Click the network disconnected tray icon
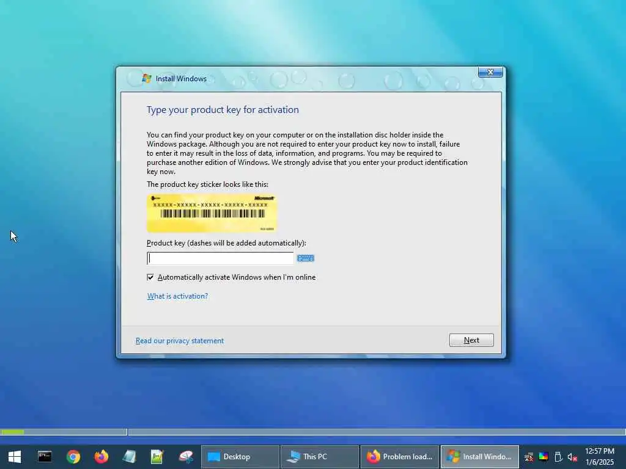 pos(529,457)
